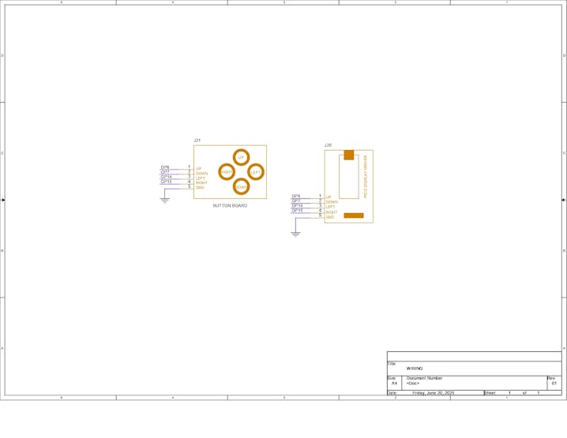Select orange bar at bottom of J20
567x438 pixels.
point(354,215)
